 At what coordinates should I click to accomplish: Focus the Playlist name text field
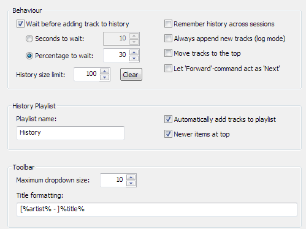[x=71, y=133]
